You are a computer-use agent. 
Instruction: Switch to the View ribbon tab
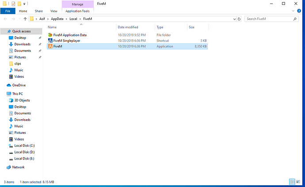(x=53, y=11)
